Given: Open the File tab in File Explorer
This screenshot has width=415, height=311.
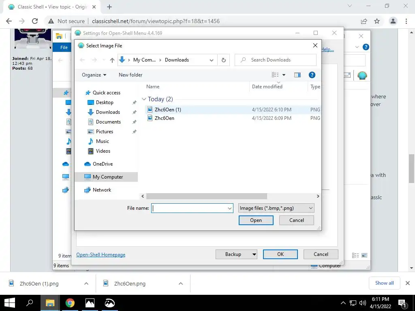Looking at the screenshot, I should [x=64, y=47].
